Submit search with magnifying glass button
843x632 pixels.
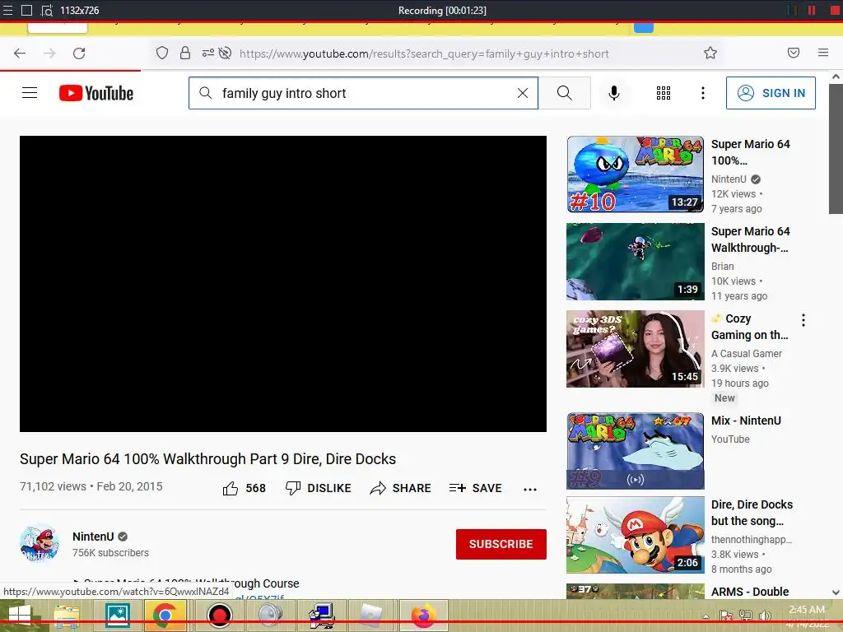(x=565, y=93)
